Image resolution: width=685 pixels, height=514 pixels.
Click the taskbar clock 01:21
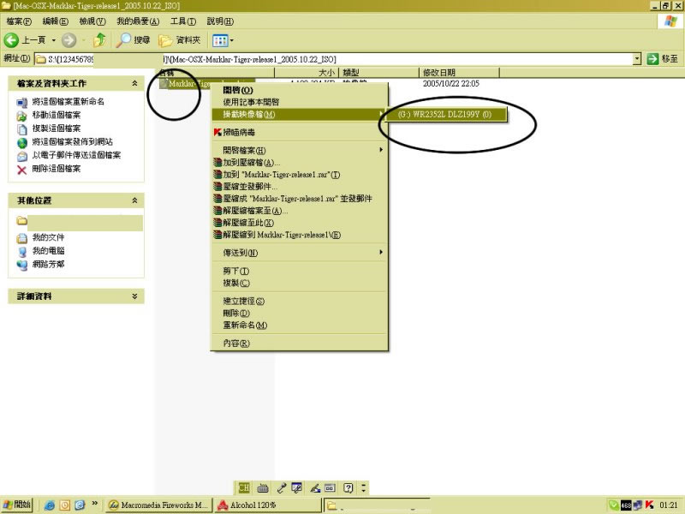click(668, 505)
